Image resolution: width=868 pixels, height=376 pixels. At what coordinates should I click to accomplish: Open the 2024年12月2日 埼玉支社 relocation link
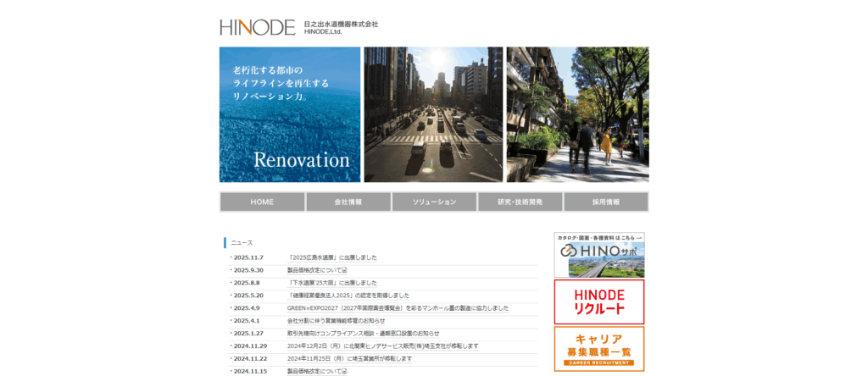[x=382, y=346]
